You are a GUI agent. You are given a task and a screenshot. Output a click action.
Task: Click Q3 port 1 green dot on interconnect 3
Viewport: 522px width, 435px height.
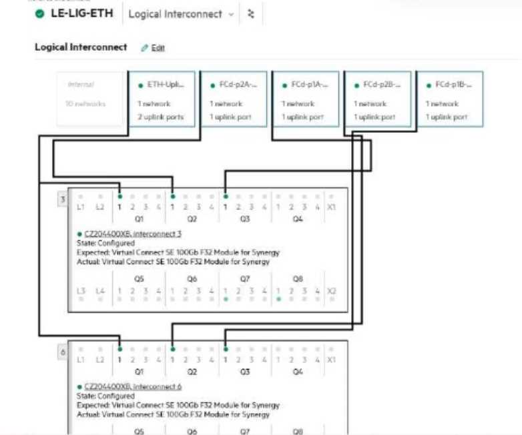226,197
